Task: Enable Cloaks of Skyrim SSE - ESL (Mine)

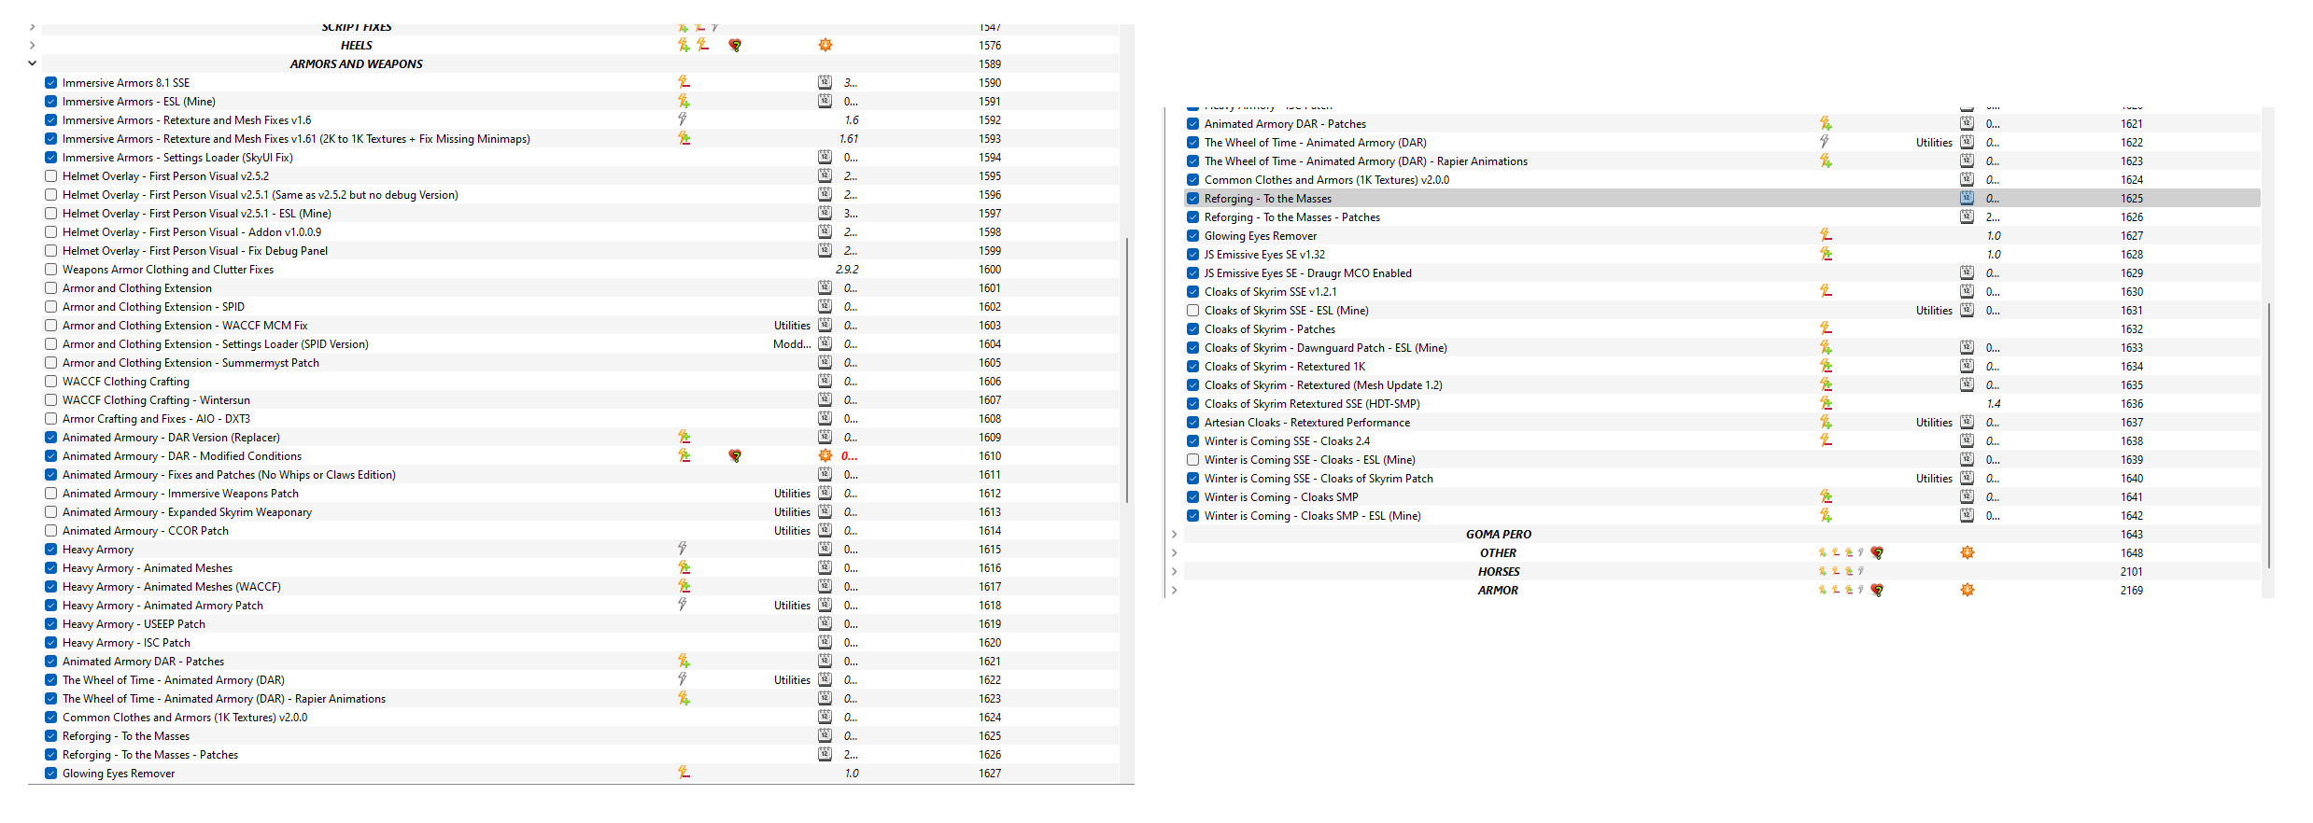Action: [1193, 311]
